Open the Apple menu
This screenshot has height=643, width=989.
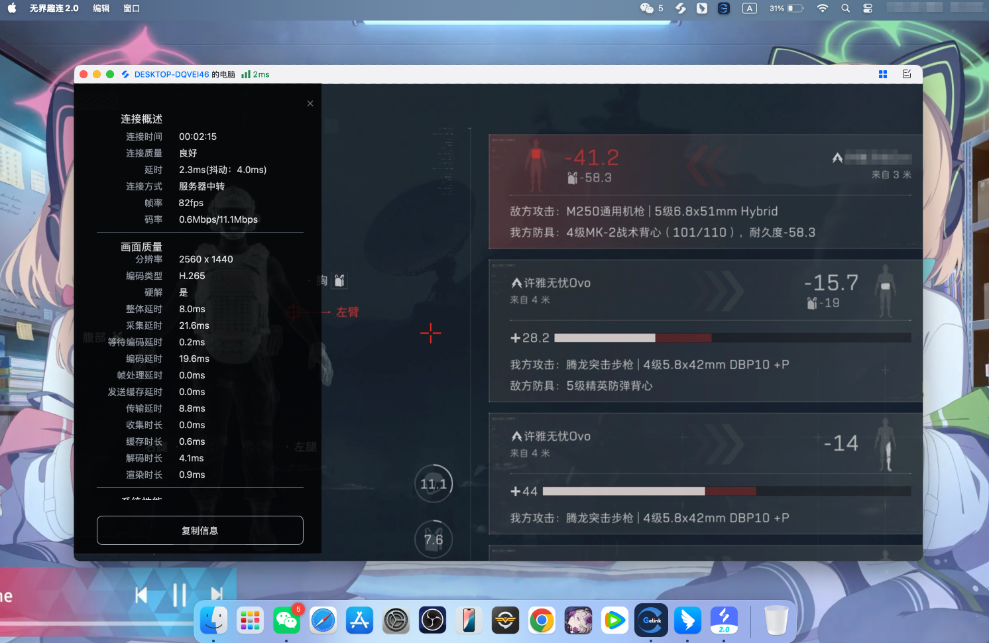click(x=12, y=9)
